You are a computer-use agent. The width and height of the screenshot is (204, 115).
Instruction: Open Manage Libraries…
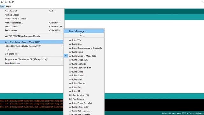pos(32,23)
